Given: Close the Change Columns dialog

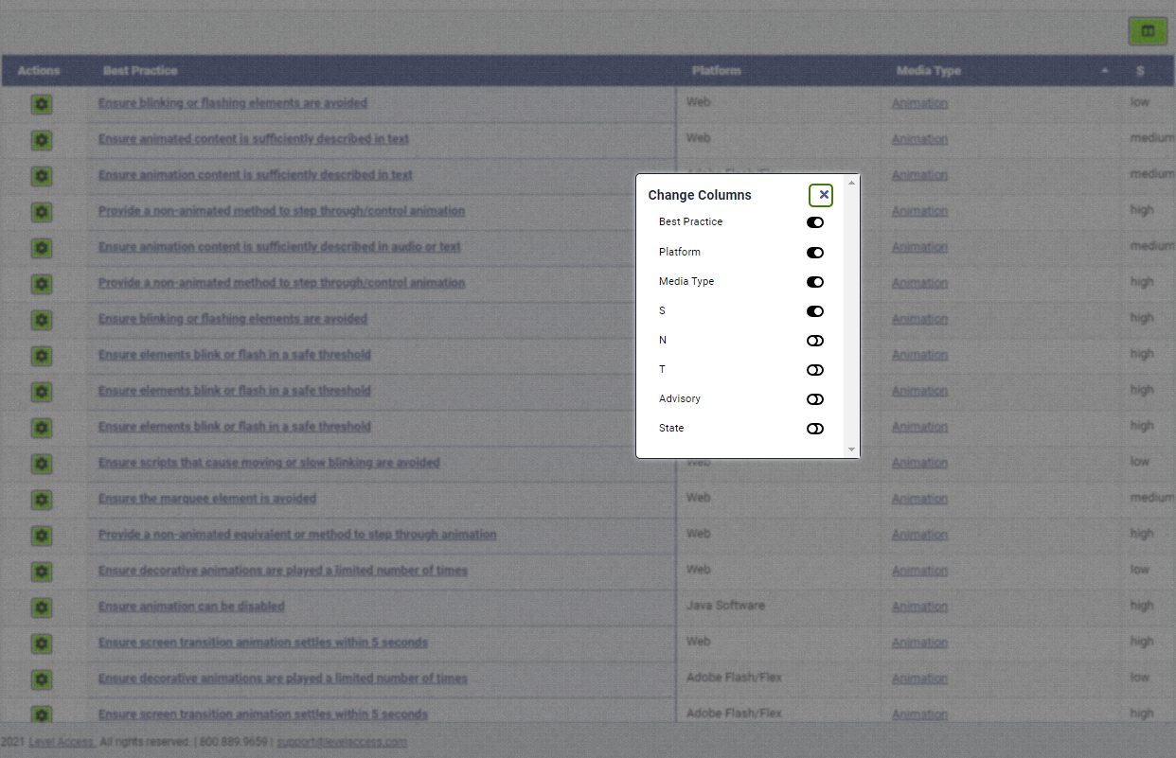Looking at the screenshot, I should pos(821,195).
